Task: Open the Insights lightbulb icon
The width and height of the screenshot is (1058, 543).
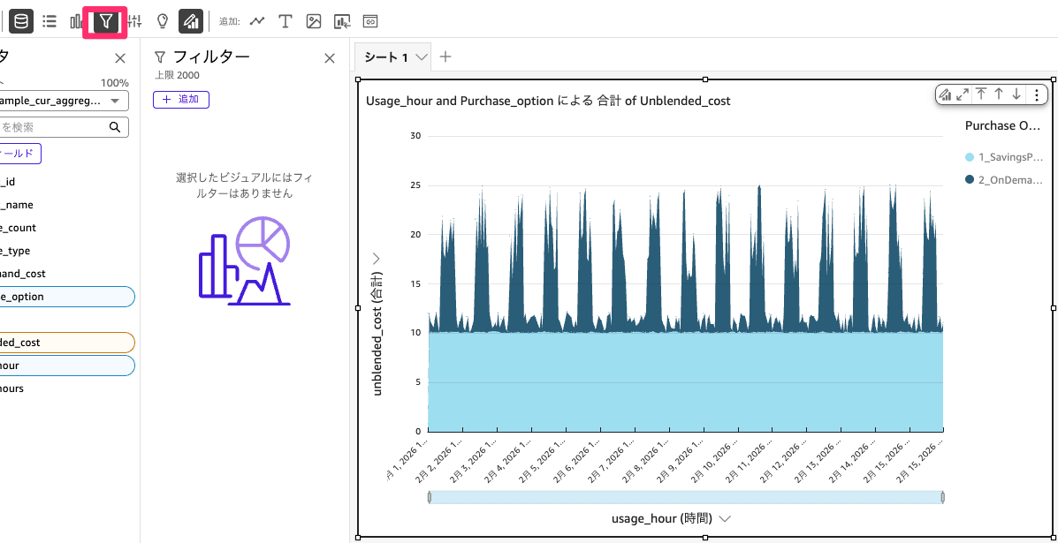Action: pyautogui.click(x=163, y=21)
